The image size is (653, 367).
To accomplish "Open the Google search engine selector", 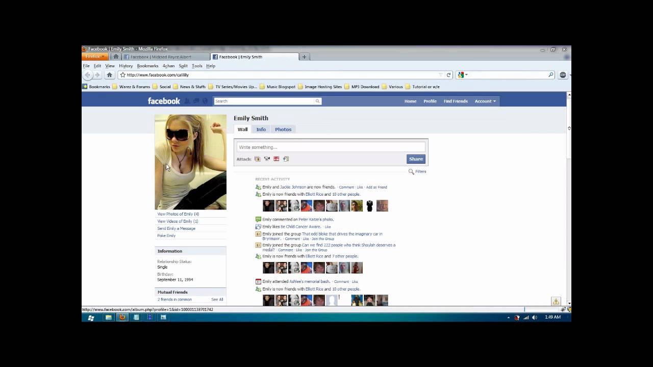I will 462,75.
